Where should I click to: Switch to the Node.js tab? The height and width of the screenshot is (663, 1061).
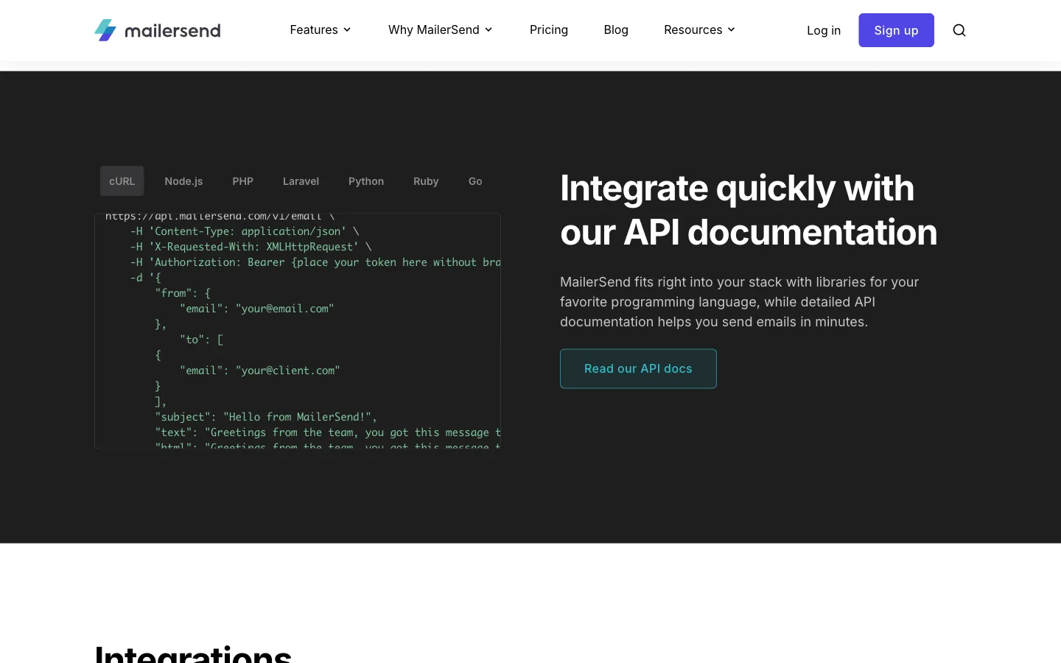[x=183, y=181]
